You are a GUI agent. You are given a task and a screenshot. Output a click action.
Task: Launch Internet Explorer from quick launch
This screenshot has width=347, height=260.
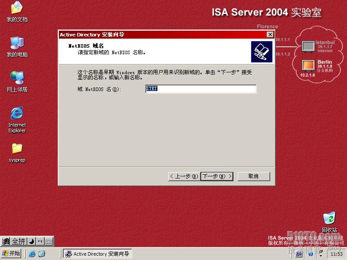pyautogui.click(x=32, y=254)
